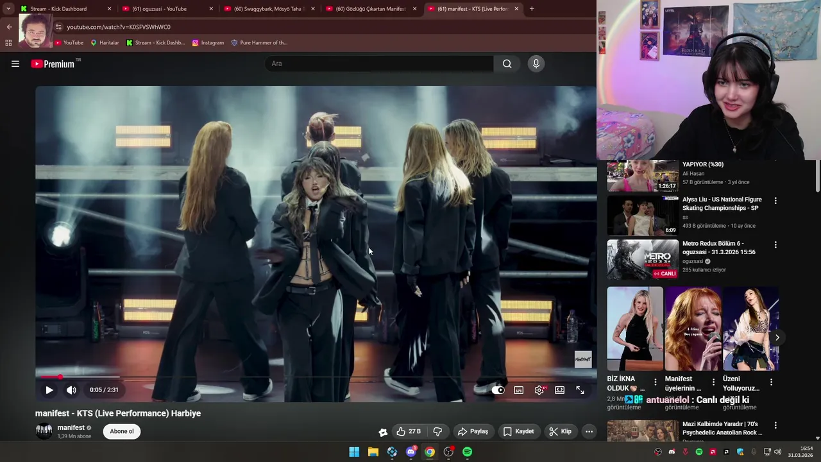Open OBS Studio from taskbar
The image size is (821, 462).
[448, 452]
